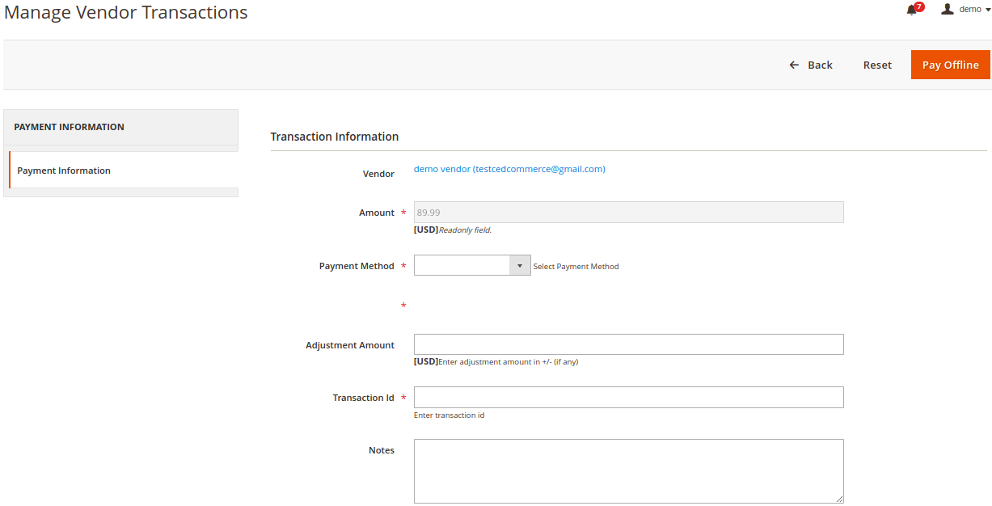The width and height of the screenshot is (992, 506).
Task: Click the user avatar silhouette icon
Action: tap(948, 9)
